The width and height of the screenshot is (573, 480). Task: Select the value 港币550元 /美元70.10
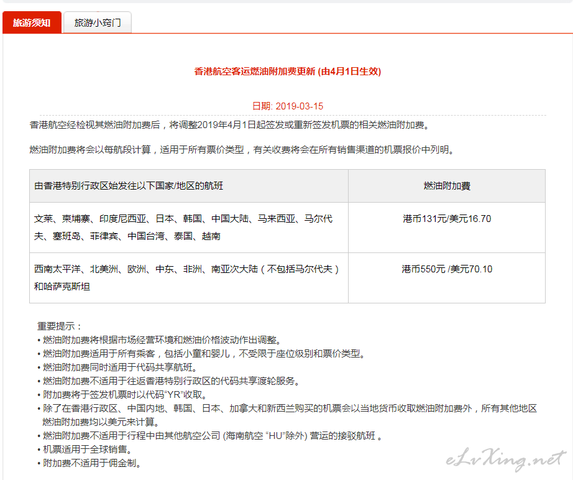pyautogui.click(x=447, y=269)
